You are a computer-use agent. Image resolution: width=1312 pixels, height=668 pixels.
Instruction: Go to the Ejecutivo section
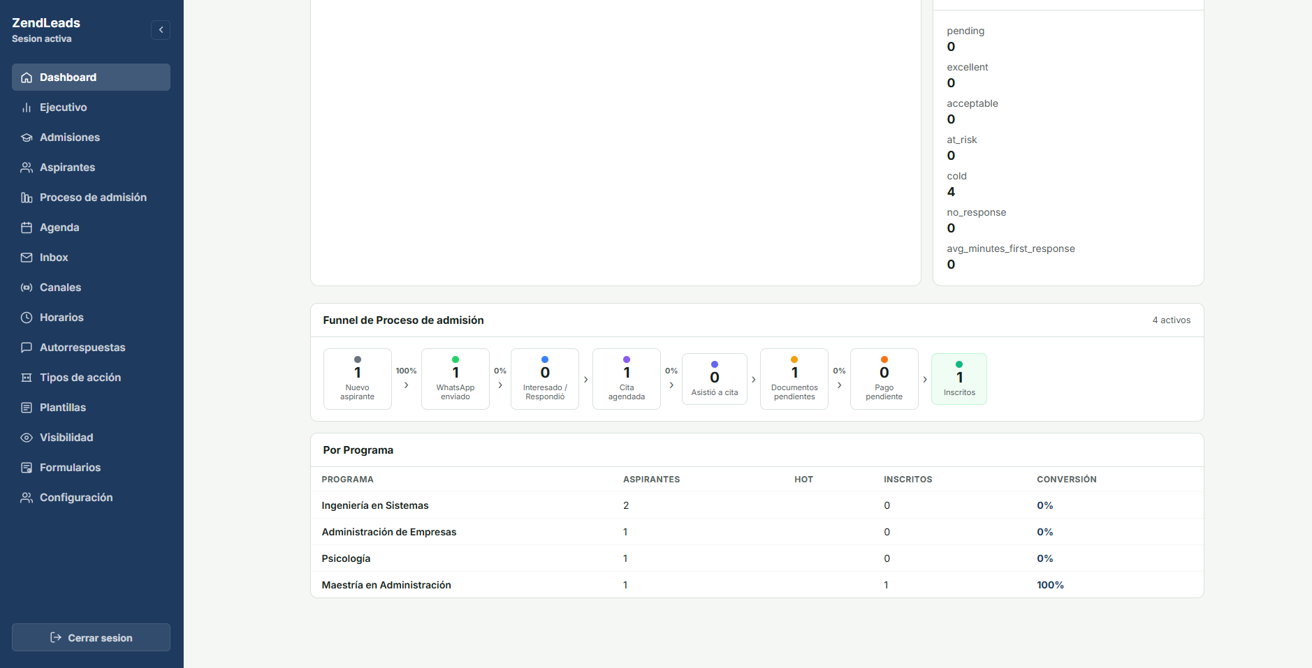tap(91, 107)
